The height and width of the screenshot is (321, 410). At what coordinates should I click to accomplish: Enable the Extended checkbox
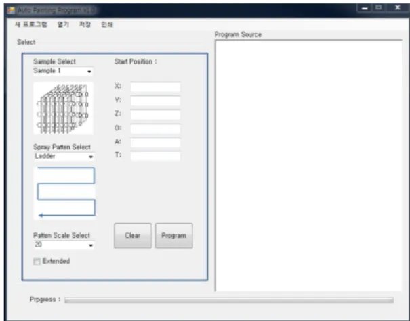pos(37,262)
